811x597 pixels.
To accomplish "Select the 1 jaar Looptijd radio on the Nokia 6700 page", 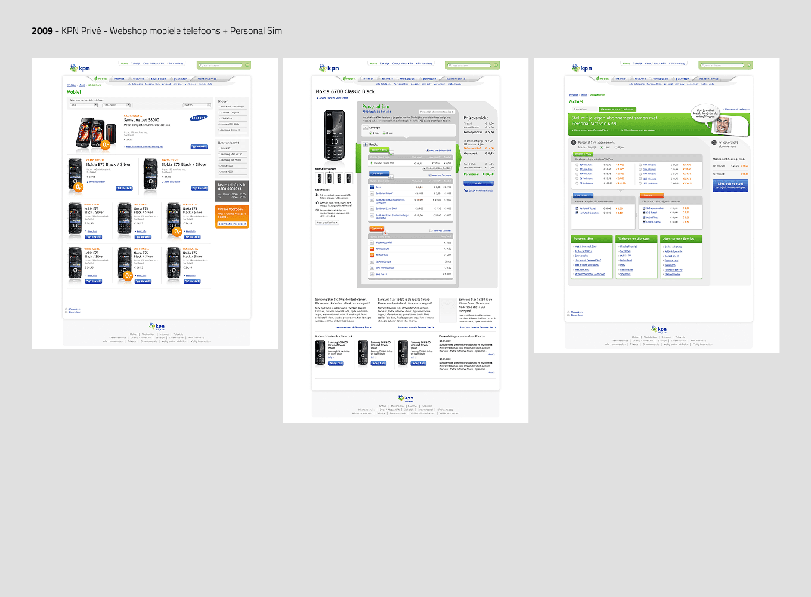I will tap(371, 133).
